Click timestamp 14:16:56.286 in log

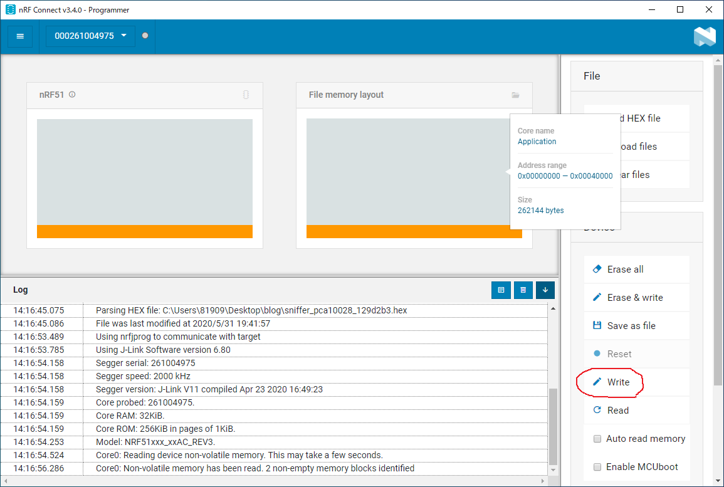pos(39,468)
